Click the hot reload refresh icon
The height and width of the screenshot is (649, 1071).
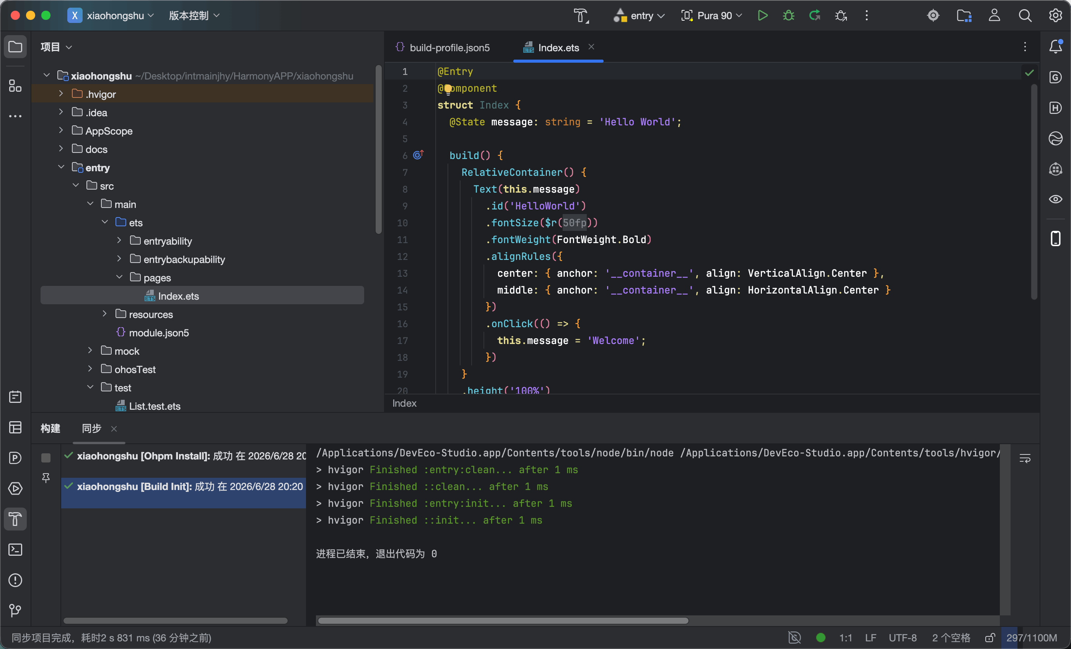[x=815, y=16]
